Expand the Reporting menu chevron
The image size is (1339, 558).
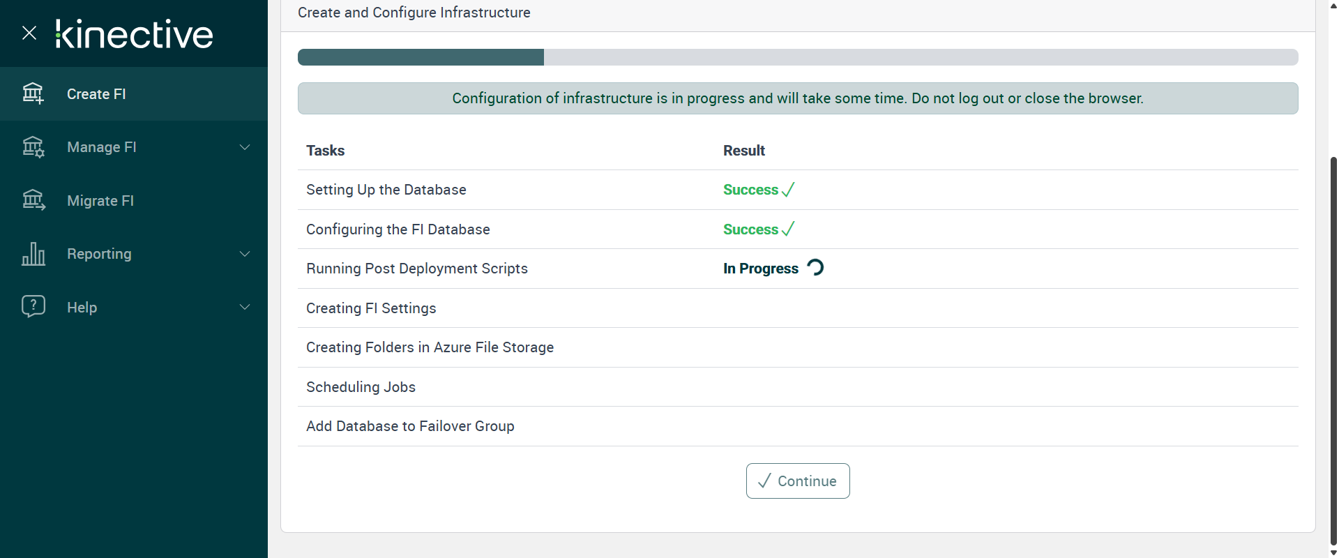[245, 254]
